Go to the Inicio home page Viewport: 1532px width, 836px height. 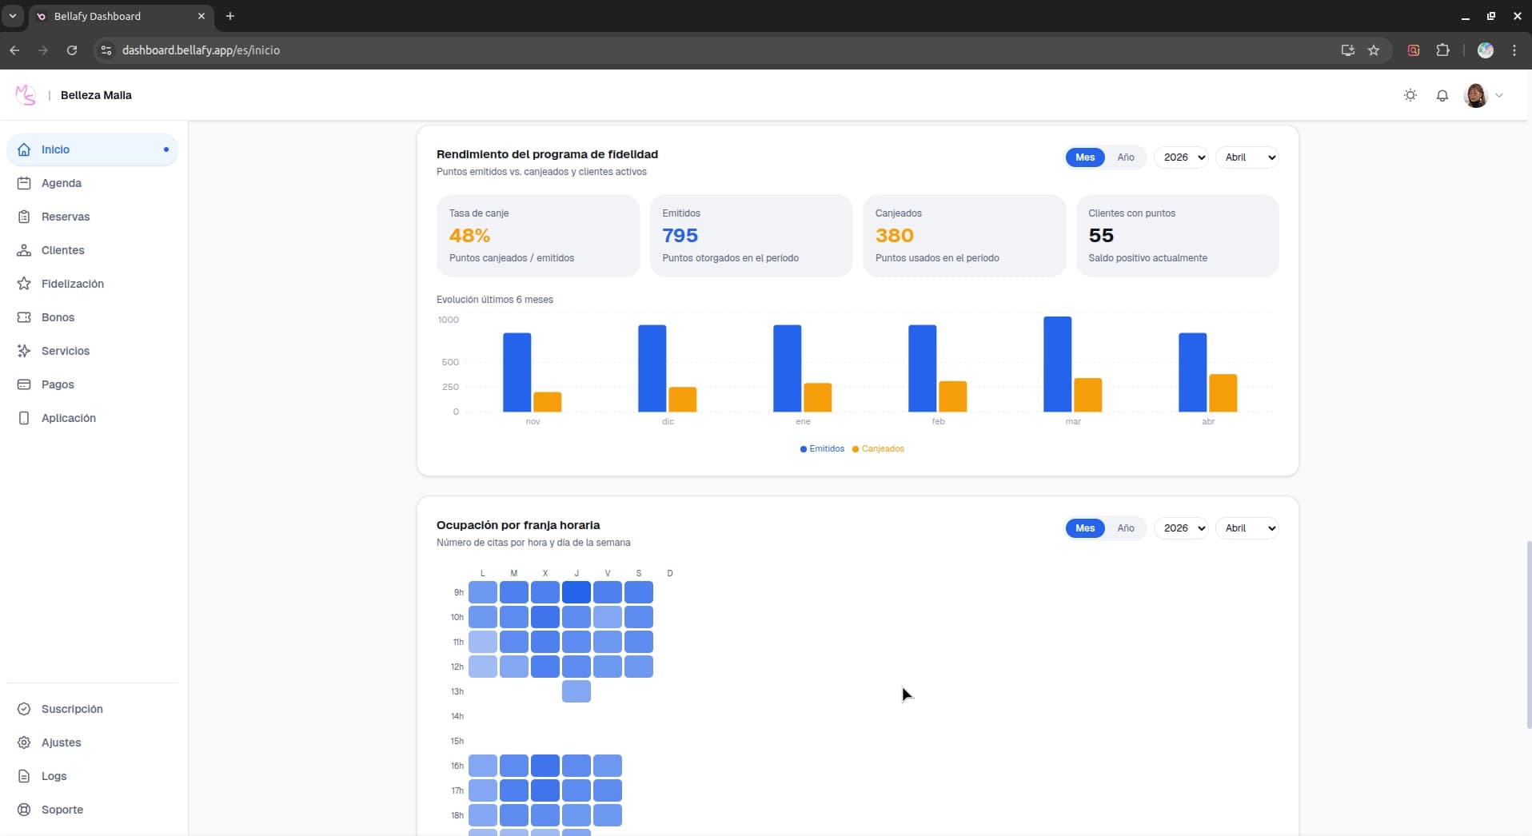(x=55, y=149)
